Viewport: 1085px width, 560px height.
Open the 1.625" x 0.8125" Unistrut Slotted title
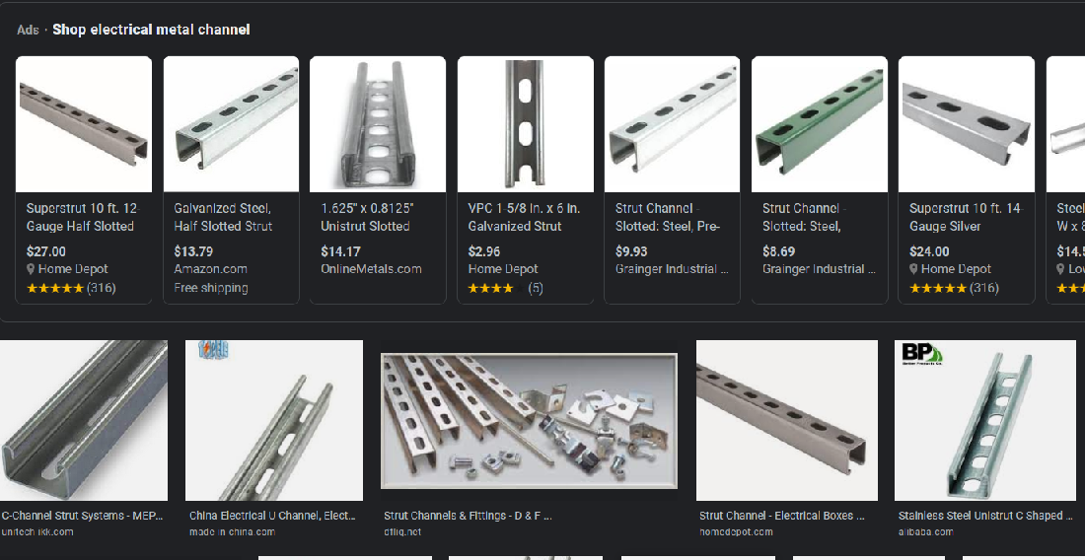tap(367, 217)
